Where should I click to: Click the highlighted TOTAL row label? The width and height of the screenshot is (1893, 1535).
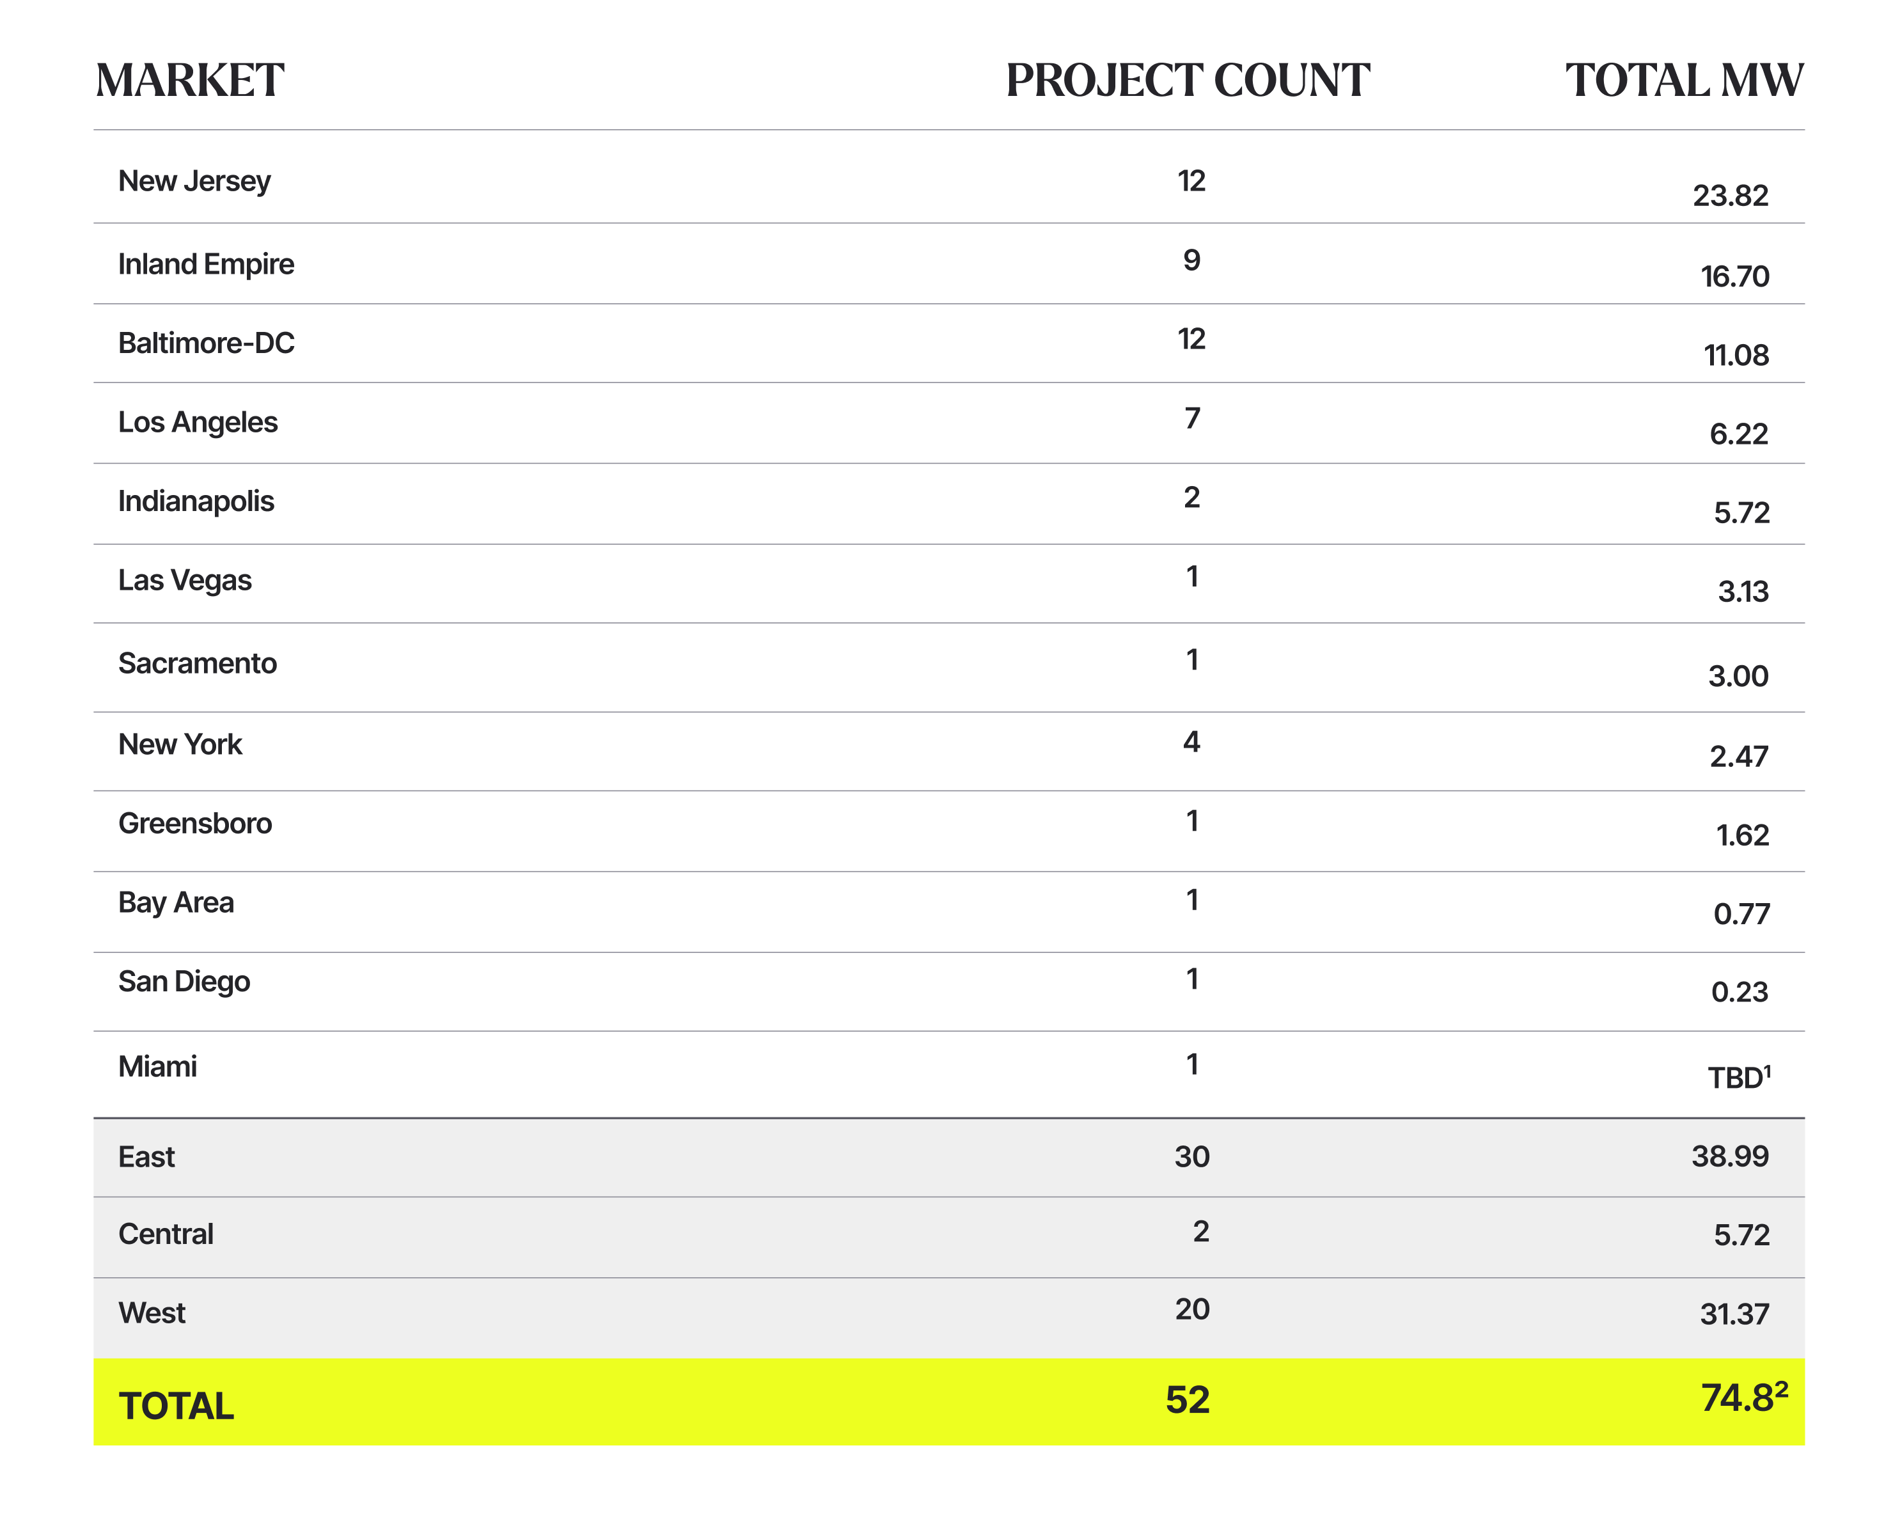[176, 1406]
